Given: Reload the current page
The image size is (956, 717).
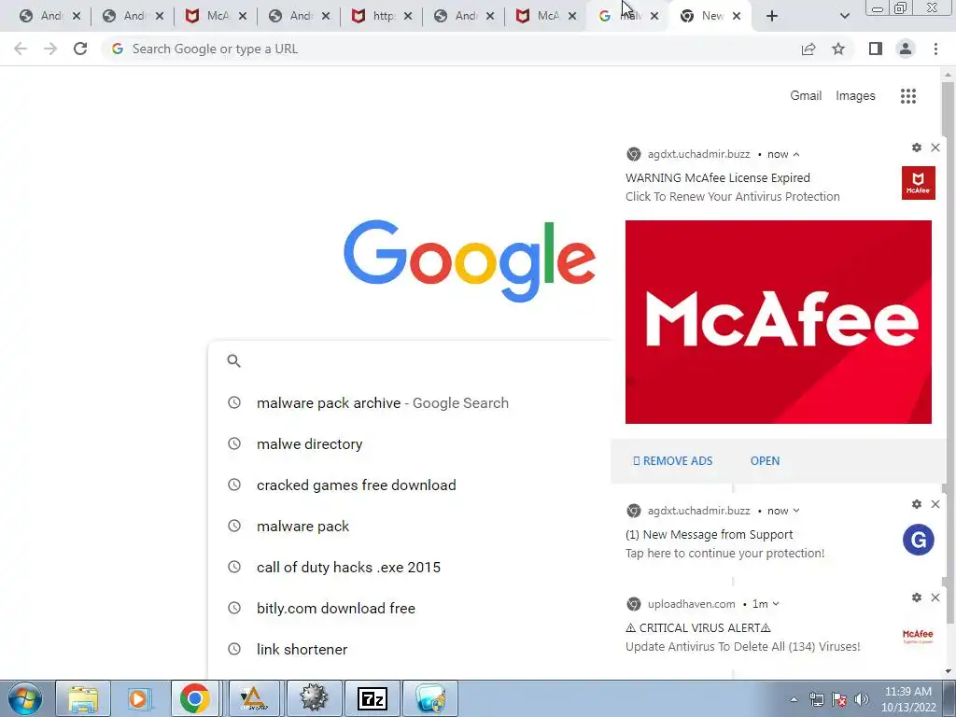Looking at the screenshot, I should [80, 49].
